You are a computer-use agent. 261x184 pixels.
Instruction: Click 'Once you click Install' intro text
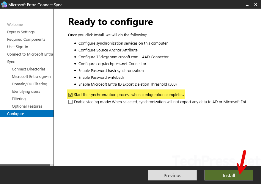coord(108,35)
